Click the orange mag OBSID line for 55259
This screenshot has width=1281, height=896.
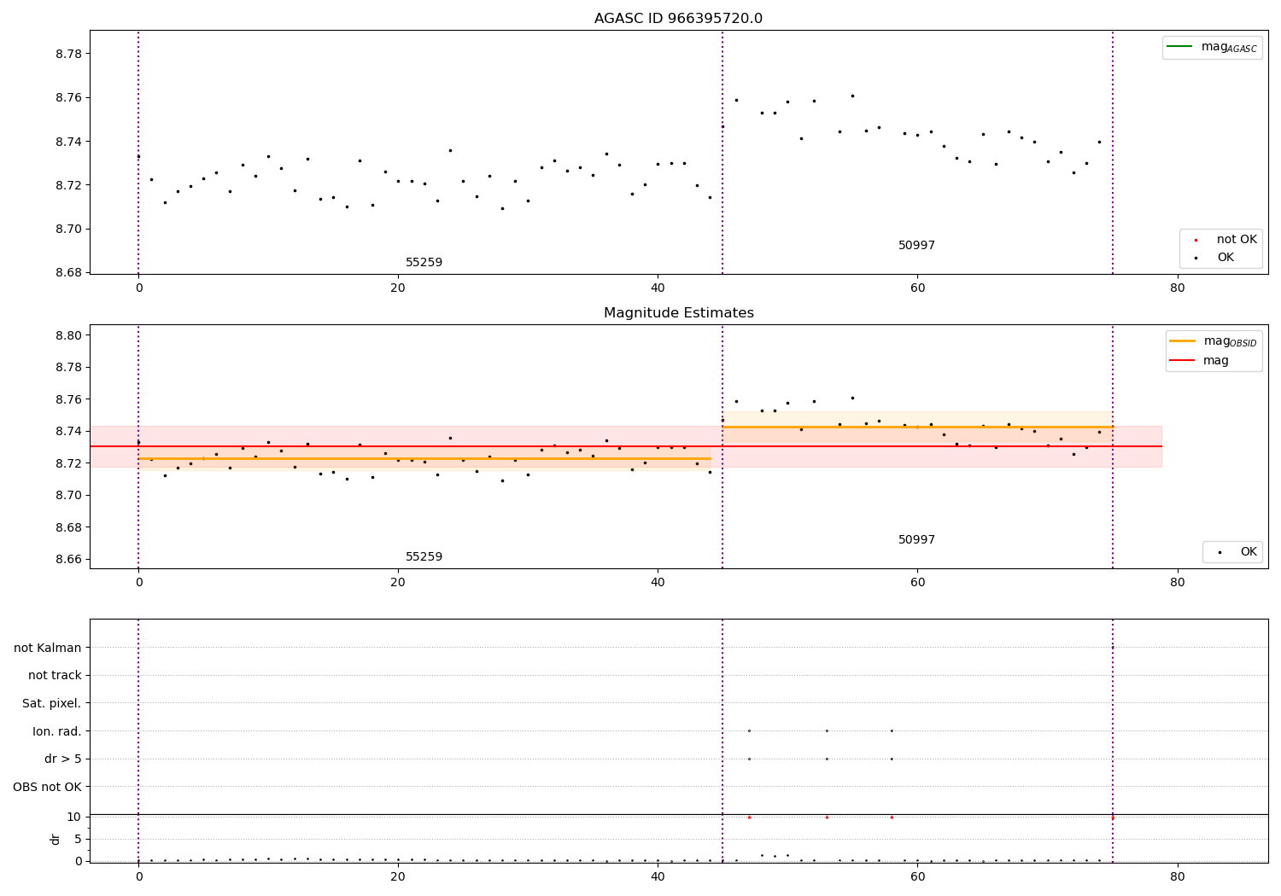coord(424,458)
